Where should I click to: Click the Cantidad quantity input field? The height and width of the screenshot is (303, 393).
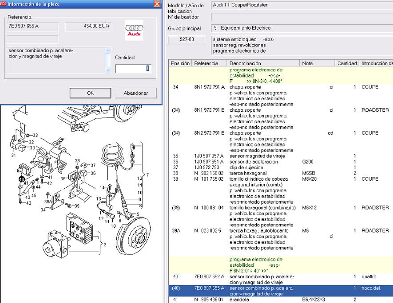pyautogui.click(x=133, y=69)
